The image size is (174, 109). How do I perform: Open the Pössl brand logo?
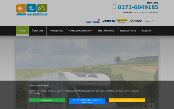108,21
